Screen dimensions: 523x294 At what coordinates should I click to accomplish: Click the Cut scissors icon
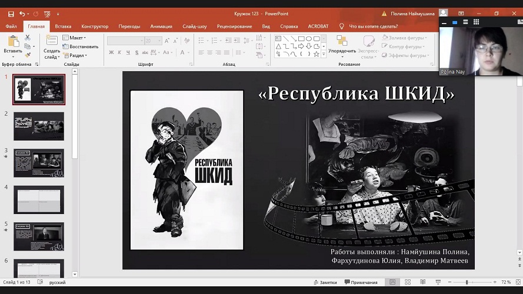28,38
